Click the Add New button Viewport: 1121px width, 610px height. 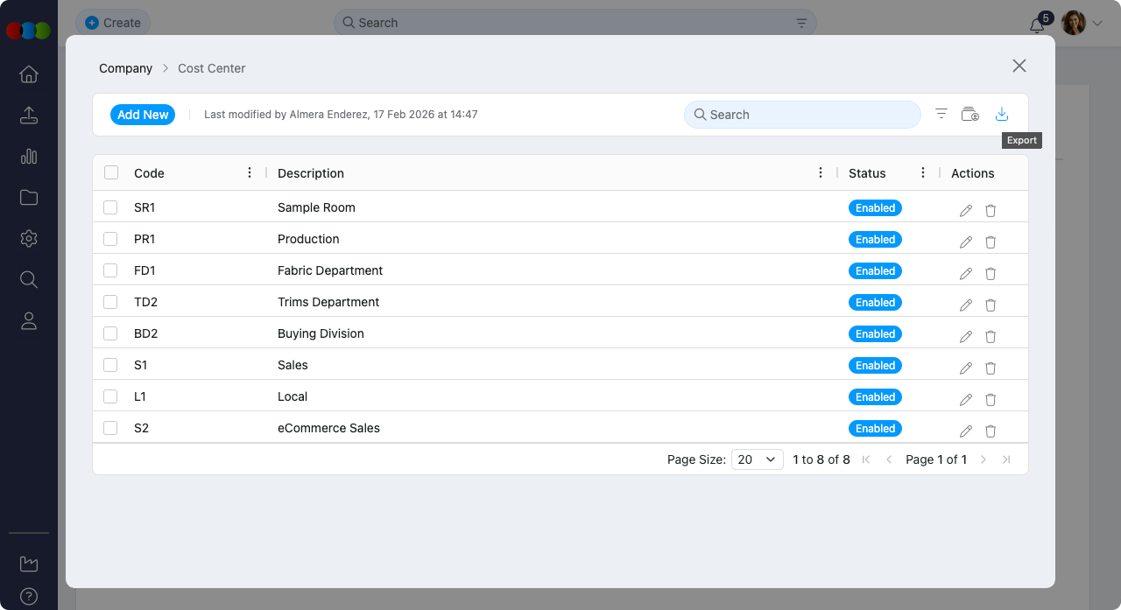[143, 115]
